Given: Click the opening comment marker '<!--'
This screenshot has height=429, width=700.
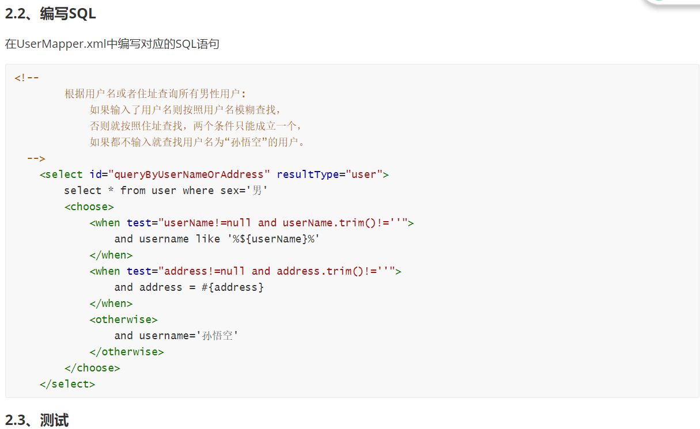Looking at the screenshot, I should (27, 78).
